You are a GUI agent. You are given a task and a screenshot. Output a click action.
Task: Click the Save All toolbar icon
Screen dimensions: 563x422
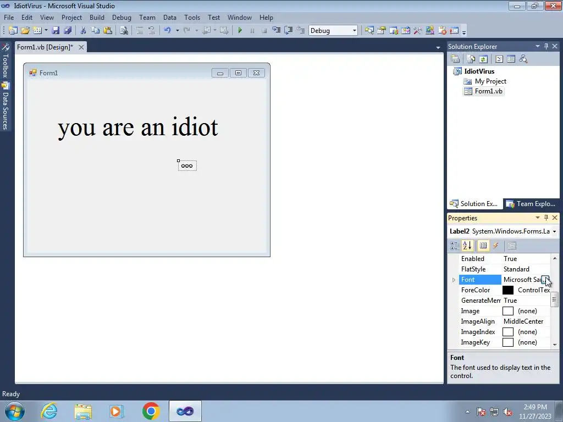pyautogui.click(x=68, y=31)
